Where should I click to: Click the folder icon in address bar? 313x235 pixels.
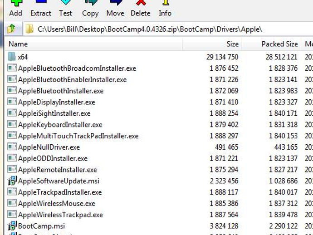[x=29, y=29]
